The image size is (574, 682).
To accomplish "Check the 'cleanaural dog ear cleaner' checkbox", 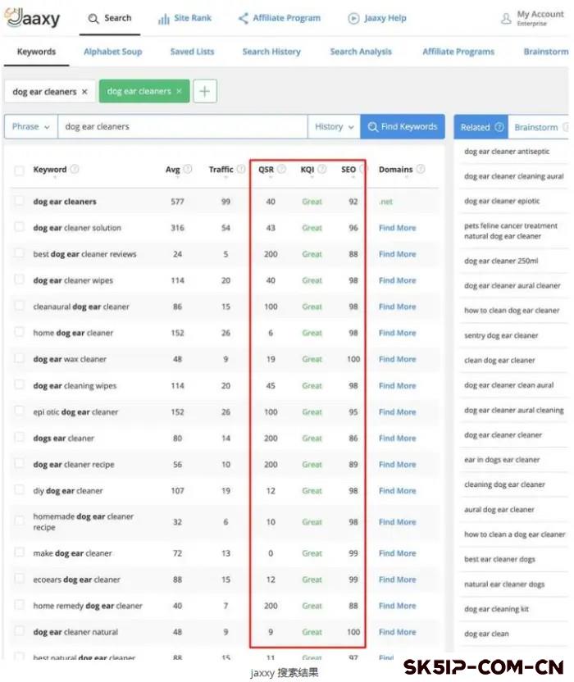I will pyautogui.click(x=19, y=305).
